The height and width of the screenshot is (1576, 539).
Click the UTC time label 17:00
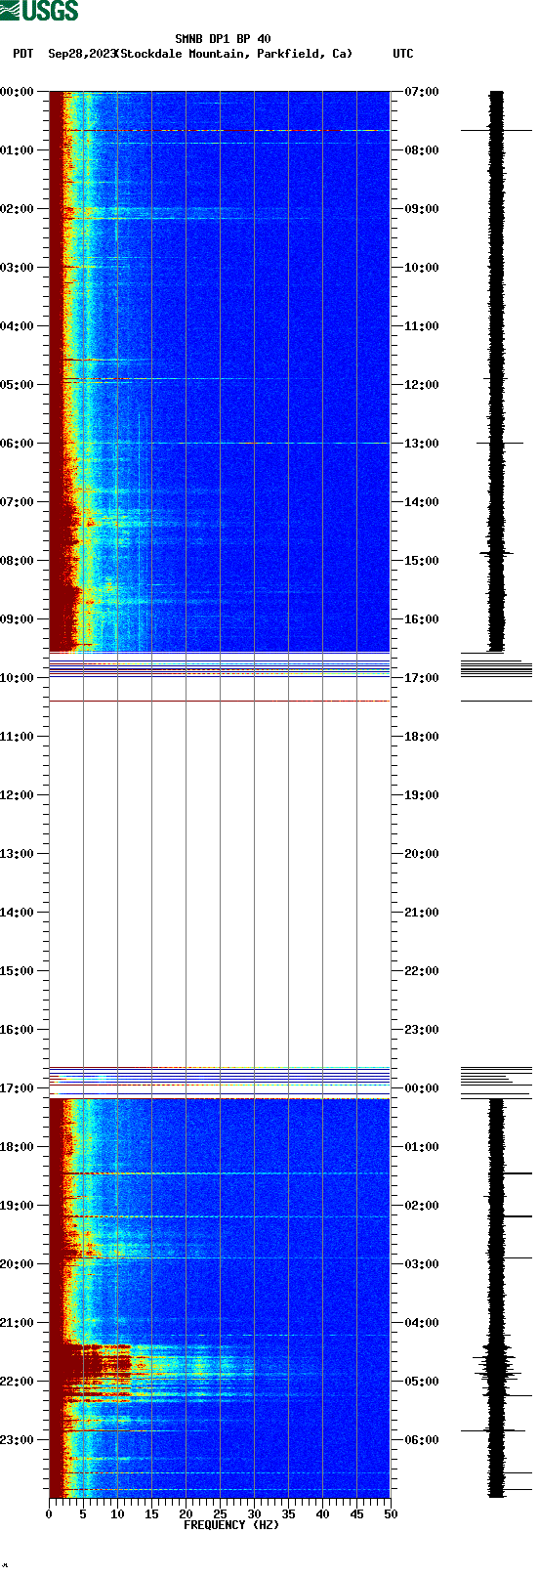(421, 678)
